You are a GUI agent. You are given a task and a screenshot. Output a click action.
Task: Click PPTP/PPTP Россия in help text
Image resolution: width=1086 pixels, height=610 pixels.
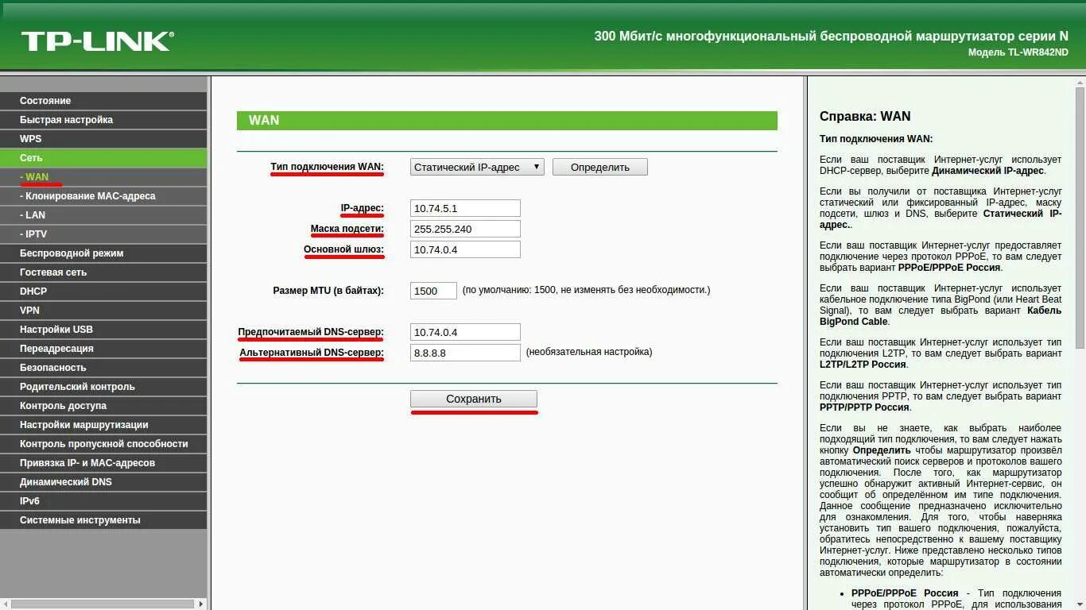[864, 407]
